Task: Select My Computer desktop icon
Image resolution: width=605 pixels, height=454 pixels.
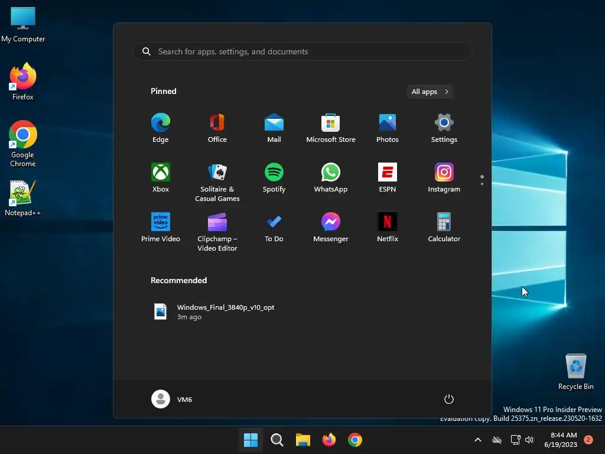Action: [x=23, y=24]
